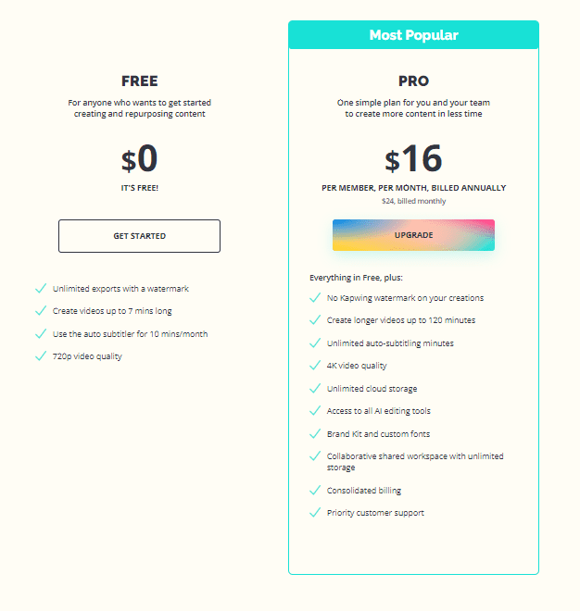Click the $0 price text
The width and height of the screenshot is (580, 611).
pos(139,159)
